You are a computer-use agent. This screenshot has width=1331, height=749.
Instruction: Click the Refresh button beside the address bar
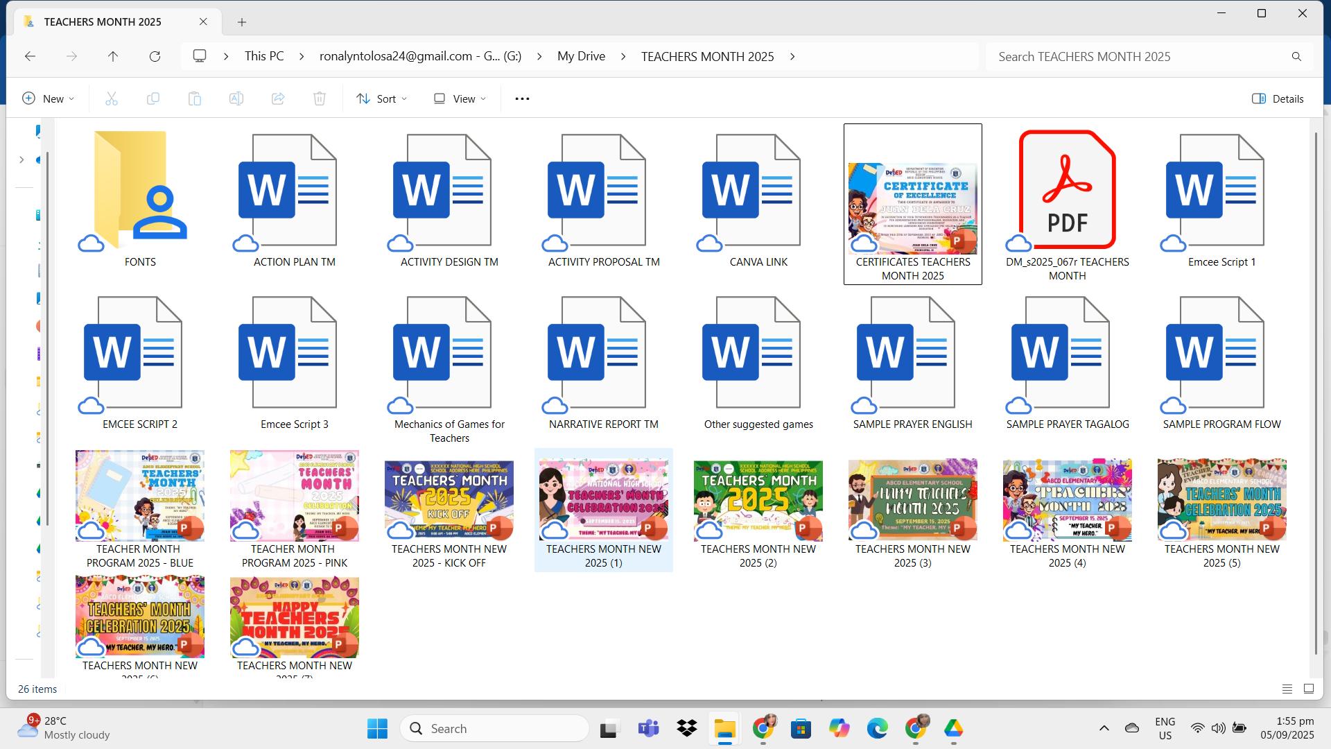click(155, 56)
